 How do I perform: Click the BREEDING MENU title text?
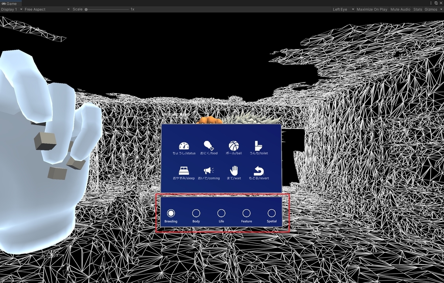176,115
